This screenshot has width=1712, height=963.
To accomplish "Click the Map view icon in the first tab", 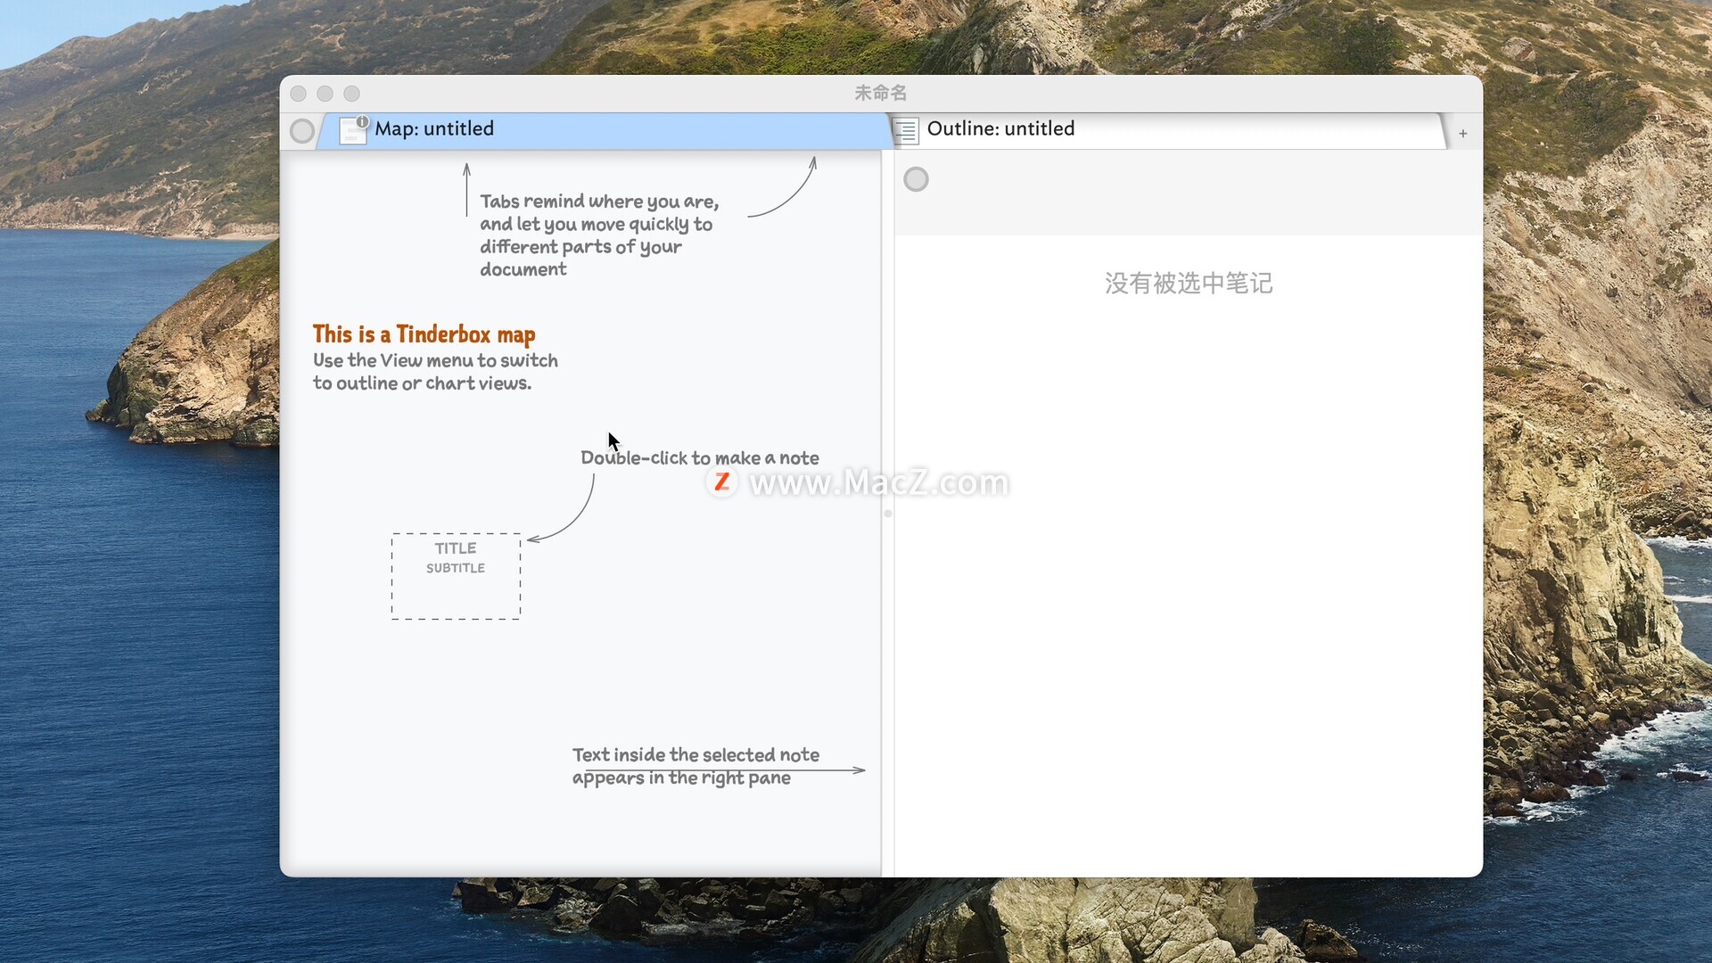I will 351,133.
